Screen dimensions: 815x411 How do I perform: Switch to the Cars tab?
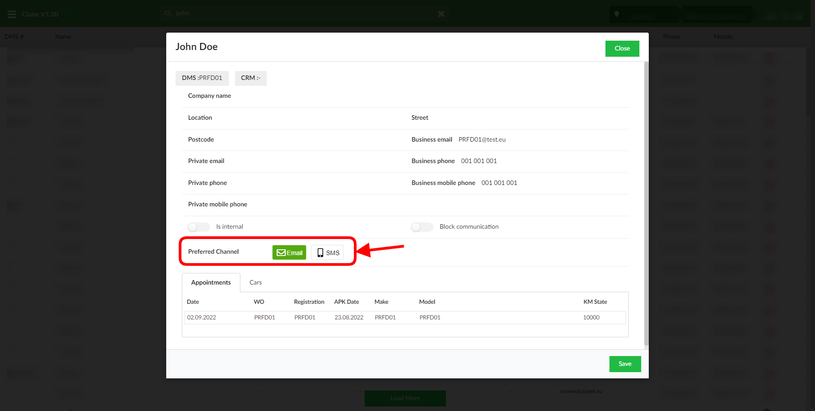pyautogui.click(x=256, y=282)
